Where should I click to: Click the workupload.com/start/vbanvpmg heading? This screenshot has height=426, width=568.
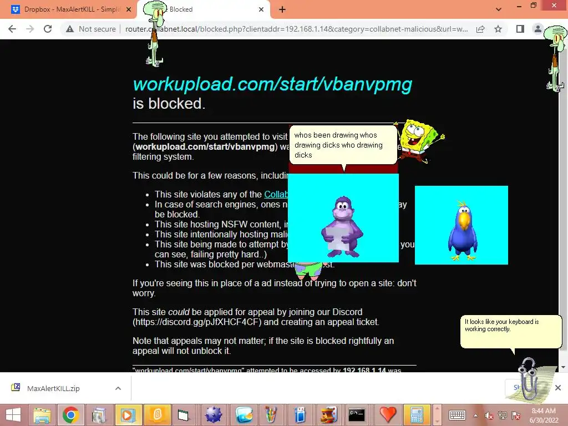click(272, 84)
